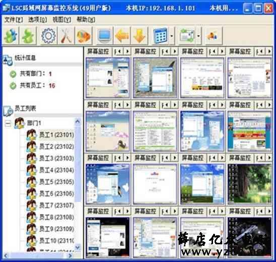Select 屏幕监控 tab above forest wallpaper thumbnail
The height and width of the screenshot is (262, 276).
click(240, 158)
